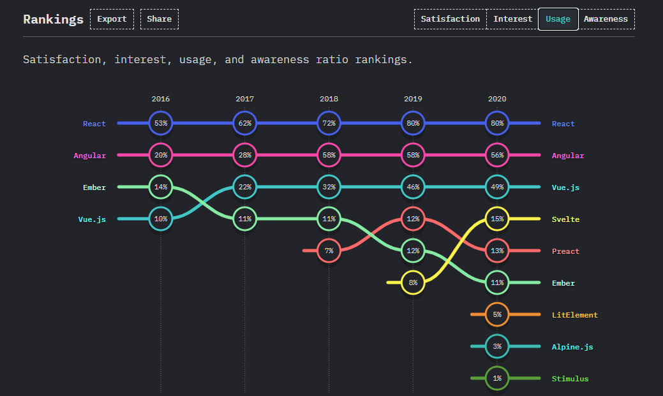This screenshot has width=663, height=396.
Task: Click the Rankings section heading
Action: [53, 19]
